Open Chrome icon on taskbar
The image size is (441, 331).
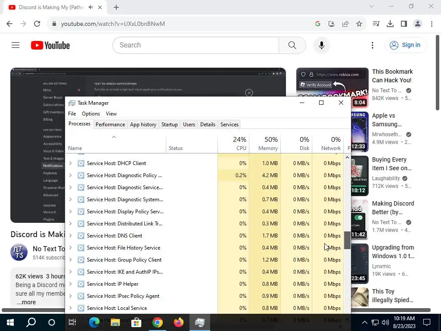coord(158,322)
